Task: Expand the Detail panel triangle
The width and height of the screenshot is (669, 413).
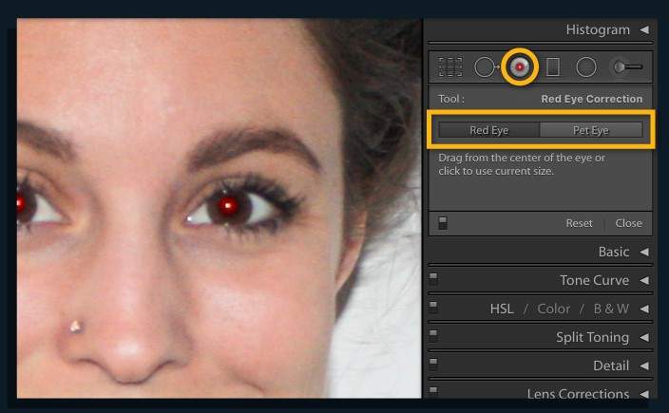Action: pos(644,366)
